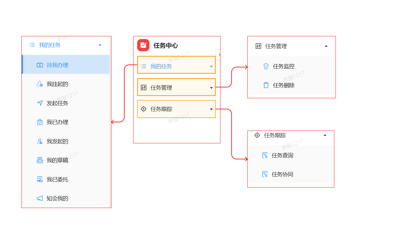The image size is (398, 244).
Task: Click the inbox icon beside 我的草稿
Action: 39,160
